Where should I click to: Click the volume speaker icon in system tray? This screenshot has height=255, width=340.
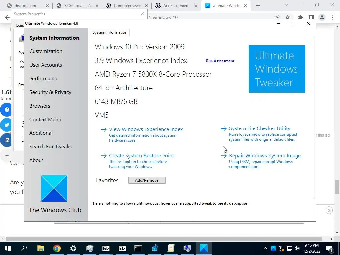click(x=297, y=248)
